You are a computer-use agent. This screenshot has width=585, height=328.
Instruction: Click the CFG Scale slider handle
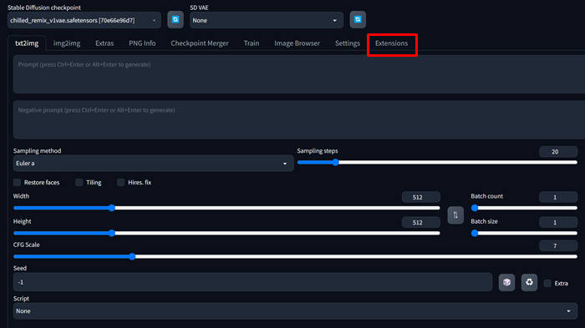132,256
